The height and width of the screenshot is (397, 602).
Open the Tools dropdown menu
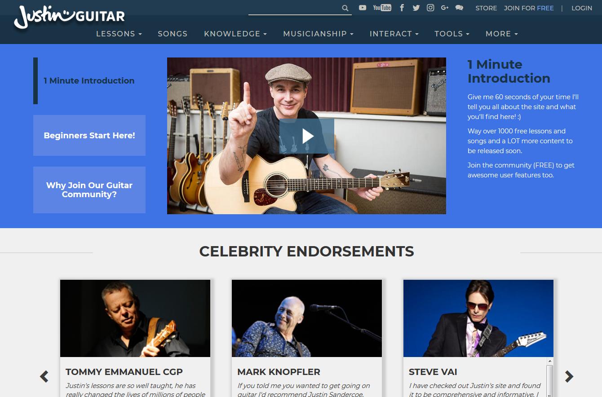[x=451, y=34]
